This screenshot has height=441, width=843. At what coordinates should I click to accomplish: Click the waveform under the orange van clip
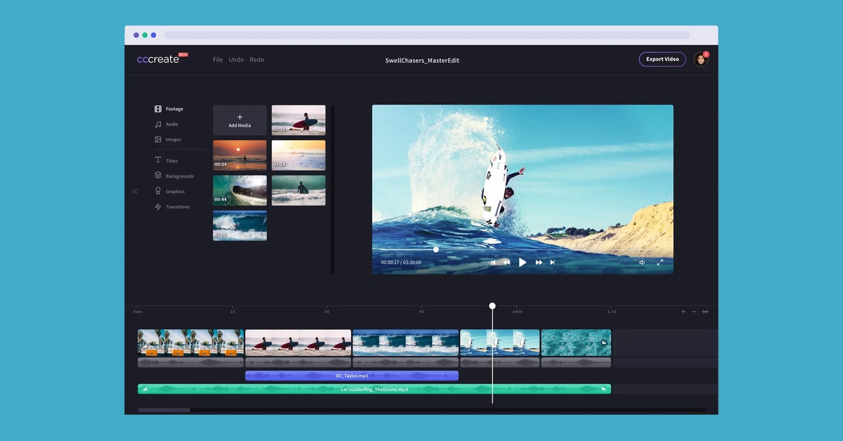click(190, 363)
